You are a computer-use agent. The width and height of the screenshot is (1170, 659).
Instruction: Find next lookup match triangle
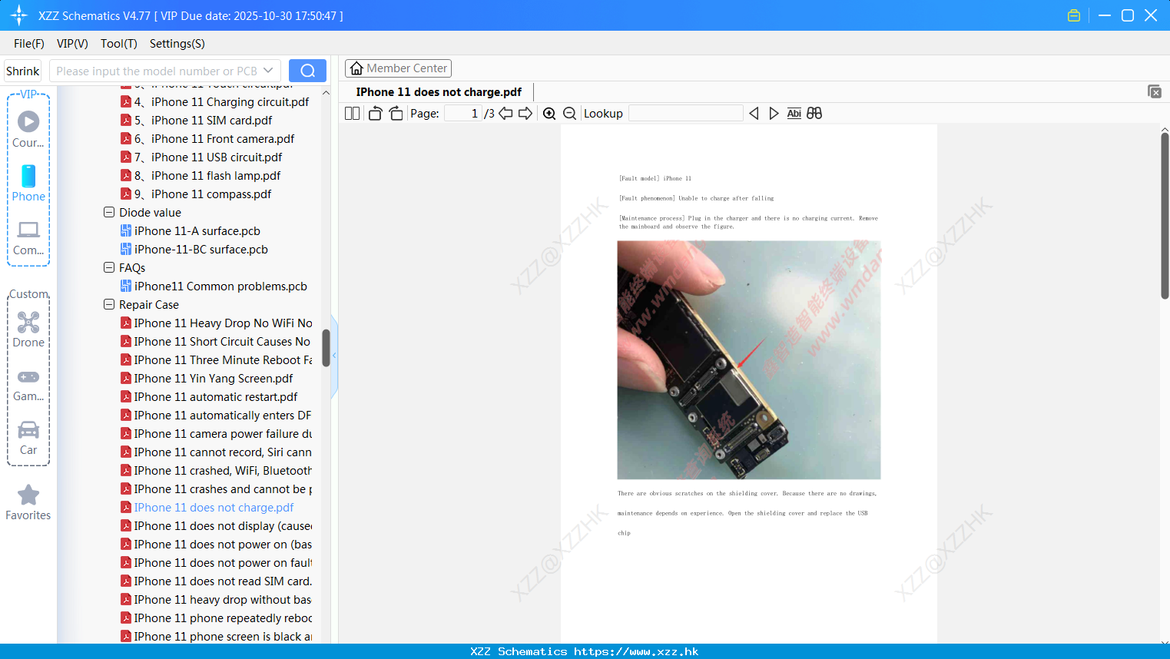[774, 113]
